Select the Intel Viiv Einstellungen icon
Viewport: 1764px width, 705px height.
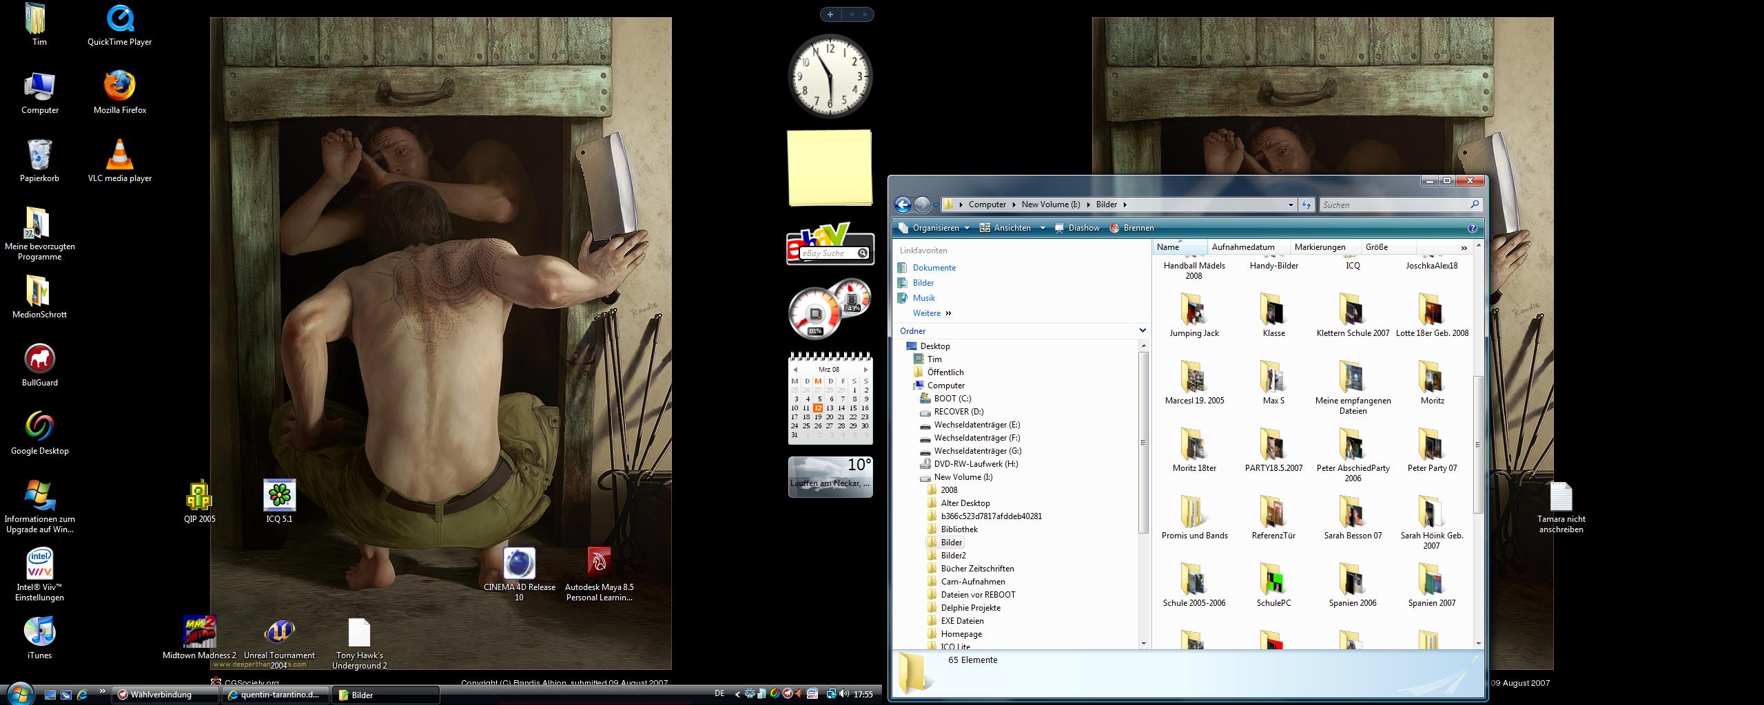(39, 575)
